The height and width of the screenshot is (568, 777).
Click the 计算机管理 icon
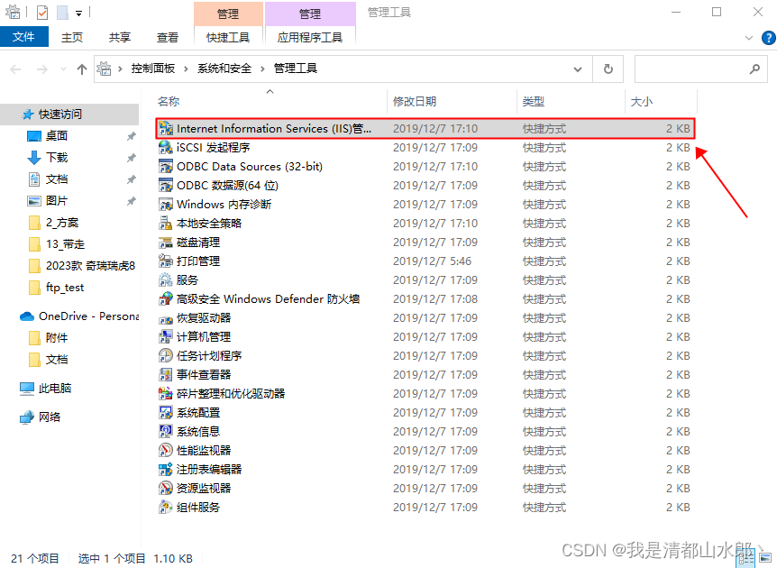tap(166, 337)
